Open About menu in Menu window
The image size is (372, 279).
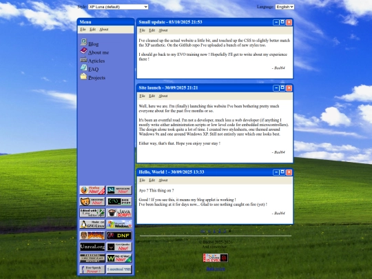tap(103, 30)
